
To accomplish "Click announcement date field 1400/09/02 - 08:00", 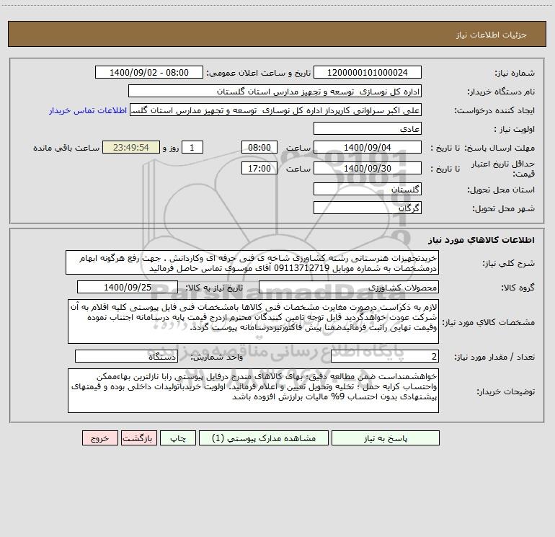I will pos(149,73).
